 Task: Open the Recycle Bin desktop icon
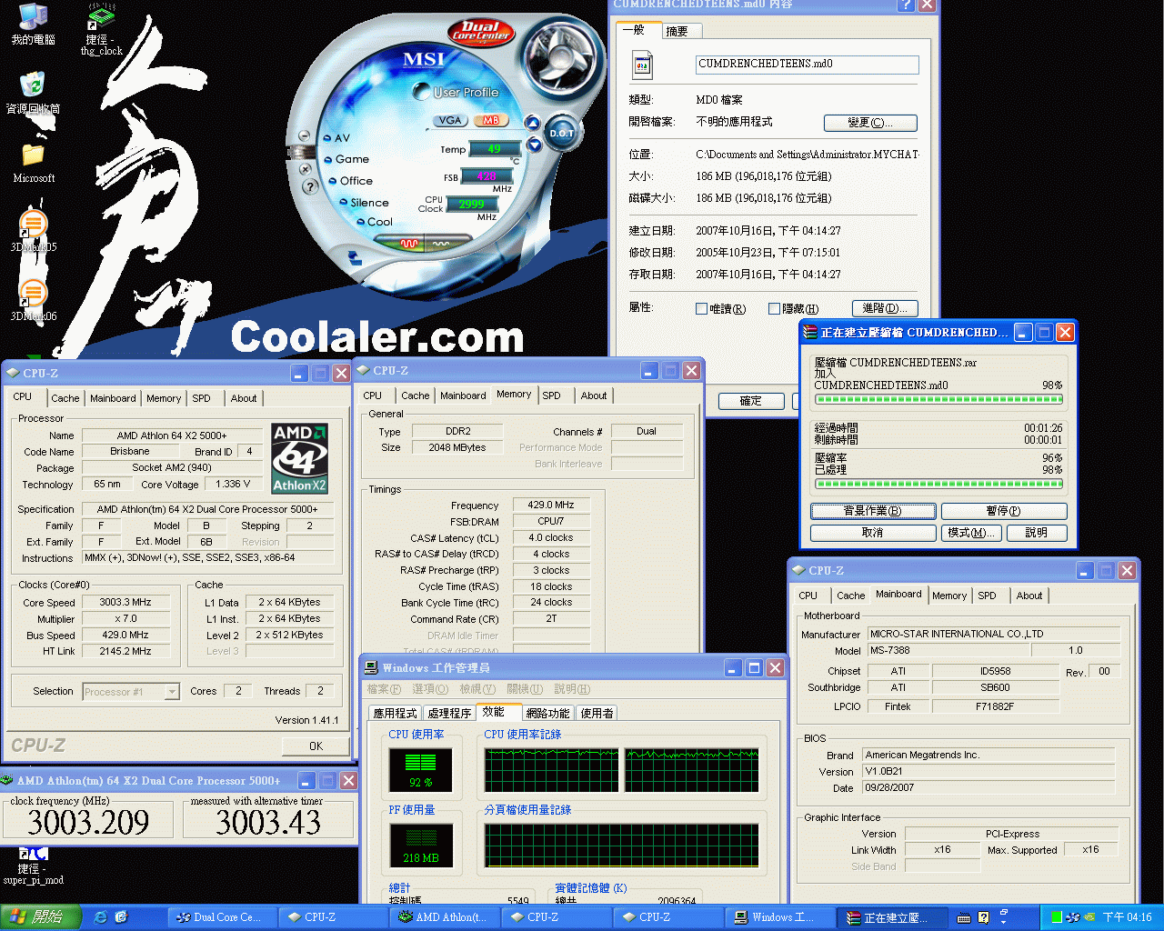click(x=34, y=94)
